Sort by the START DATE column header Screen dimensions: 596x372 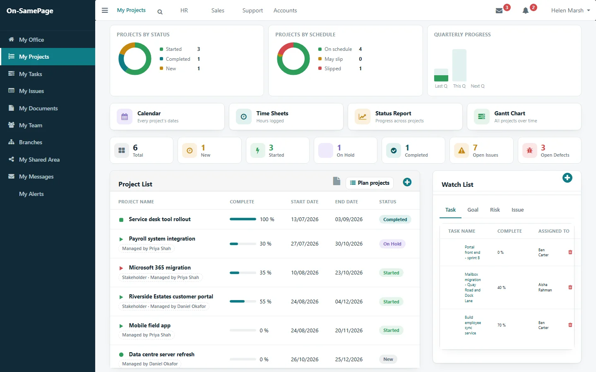pos(305,202)
